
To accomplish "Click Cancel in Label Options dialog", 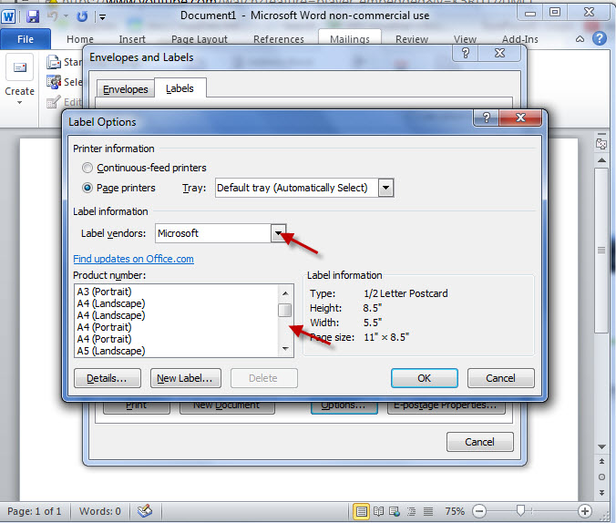I will (x=500, y=378).
